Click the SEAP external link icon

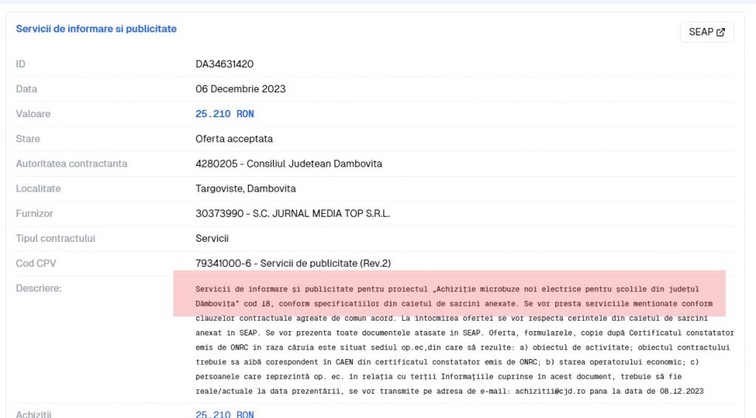click(x=721, y=32)
